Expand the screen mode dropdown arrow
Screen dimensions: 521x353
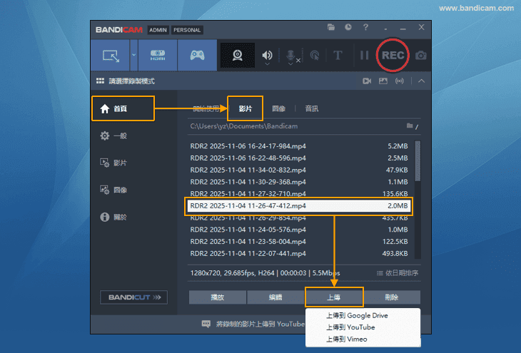[133, 56]
